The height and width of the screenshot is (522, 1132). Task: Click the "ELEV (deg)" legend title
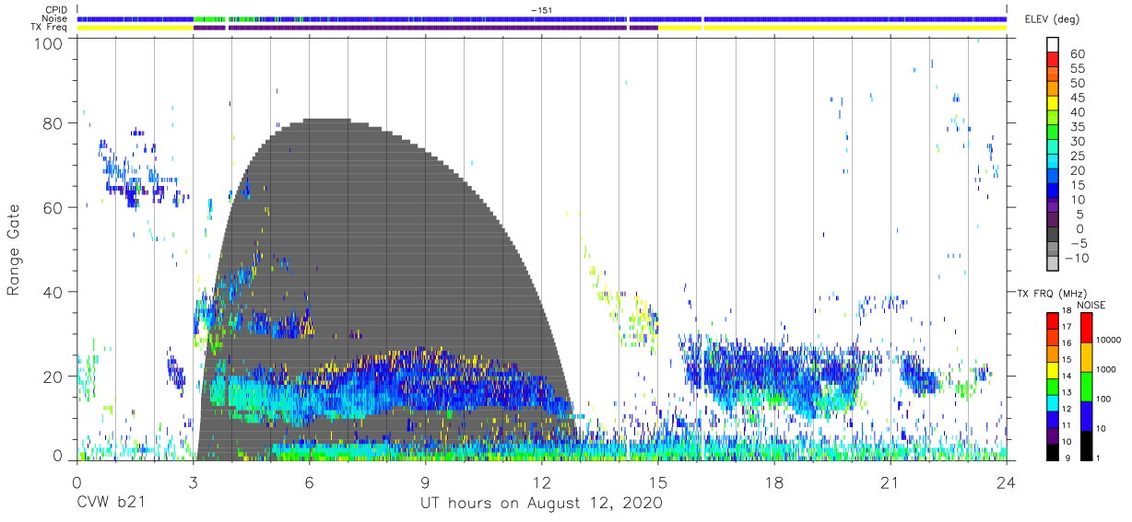(x=1052, y=18)
